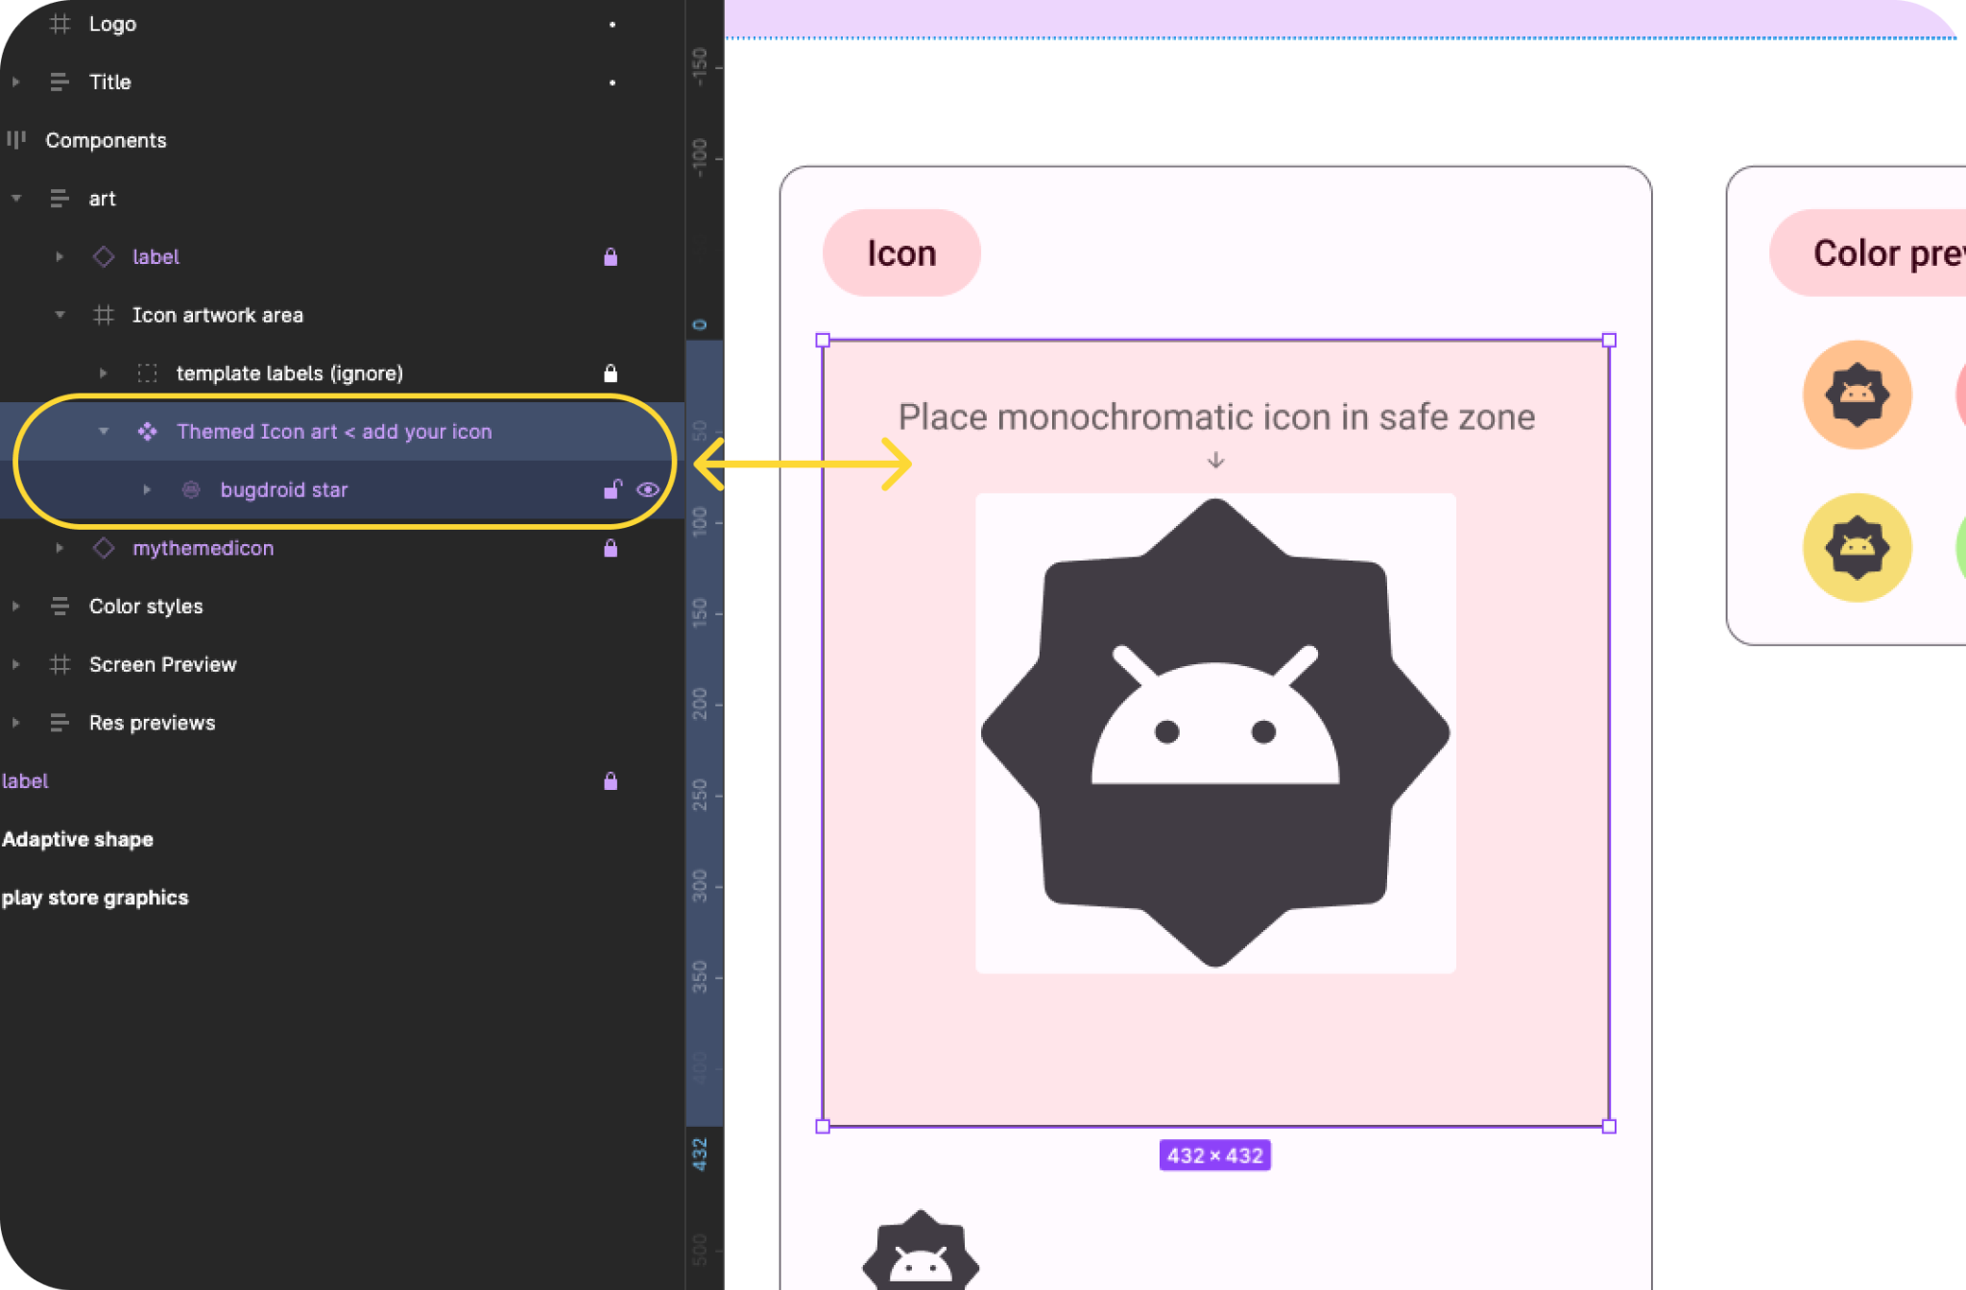Viewport: 1966px width, 1290px height.
Task: Expand the Color styles section
Action: [15, 606]
